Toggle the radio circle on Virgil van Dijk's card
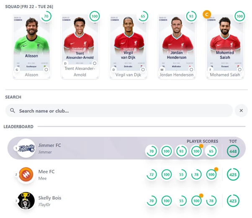This screenshot has width=252, height=218. tap(143, 70)
